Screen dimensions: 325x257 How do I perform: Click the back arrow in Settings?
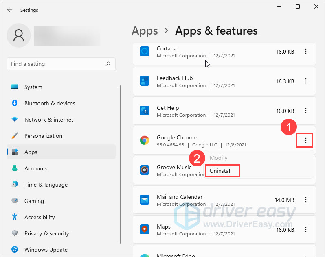point(9,10)
